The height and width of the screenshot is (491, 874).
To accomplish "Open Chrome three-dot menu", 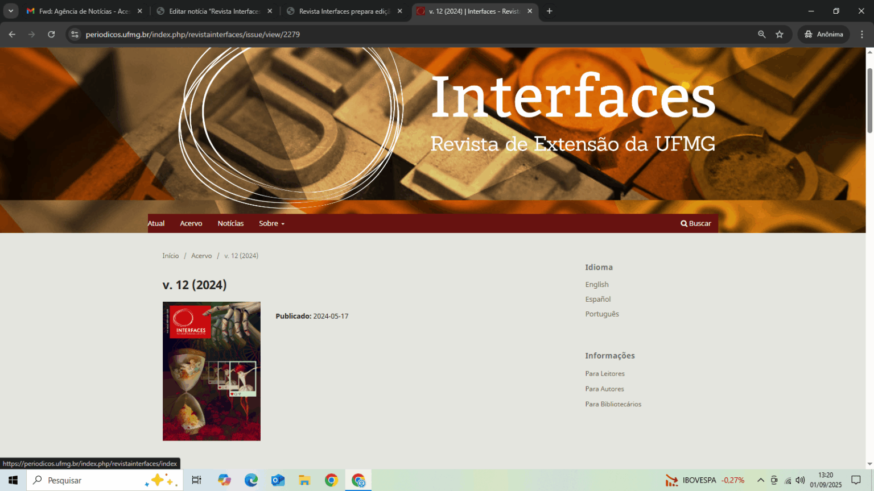I will tap(862, 34).
